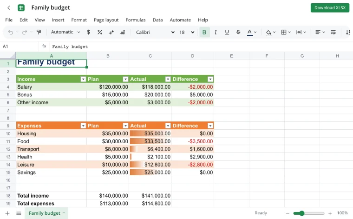Screen dimensions: 353x219
Task: Open the Automate menu
Action: pyautogui.click(x=180, y=20)
